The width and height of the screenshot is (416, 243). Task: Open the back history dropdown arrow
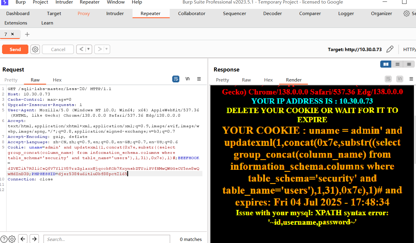coord(89,49)
